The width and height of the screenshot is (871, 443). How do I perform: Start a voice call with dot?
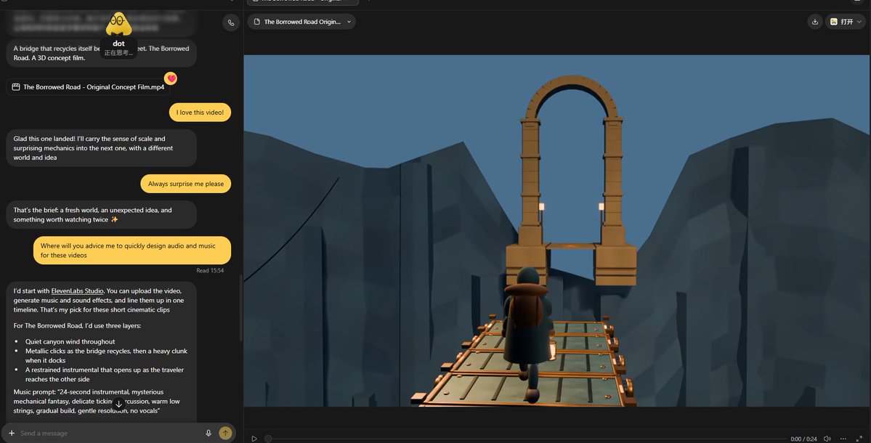[x=231, y=23]
